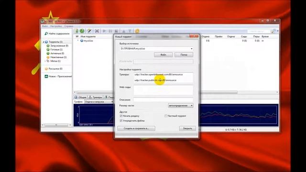This screenshot has width=306, height=172.
Task: Click the Имя торрента column header
Action: (x=88, y=36)
